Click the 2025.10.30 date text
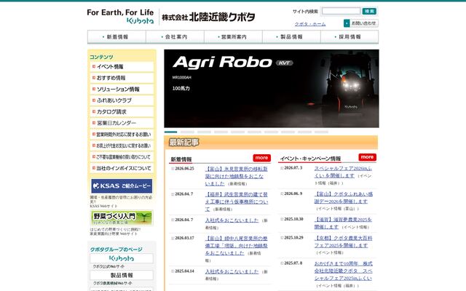This screenshot has width=466, height=291. click(293, 219)
